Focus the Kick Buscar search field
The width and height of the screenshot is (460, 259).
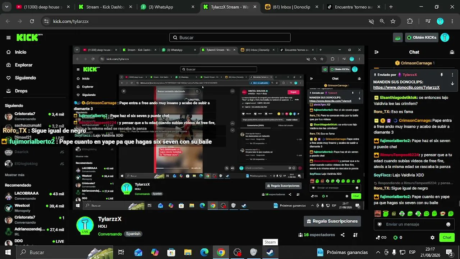click(x=230, y=37)
